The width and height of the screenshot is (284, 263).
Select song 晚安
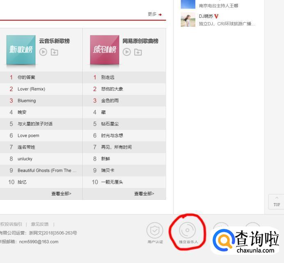(22, 112)
